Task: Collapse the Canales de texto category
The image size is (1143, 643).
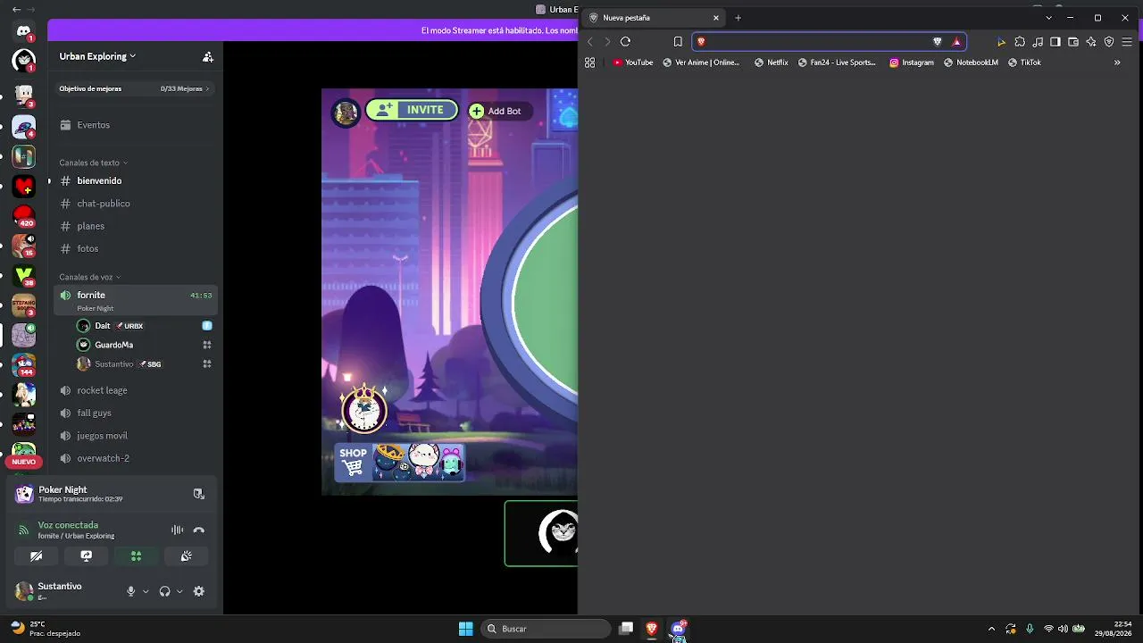Action: (x=93, y=163)
